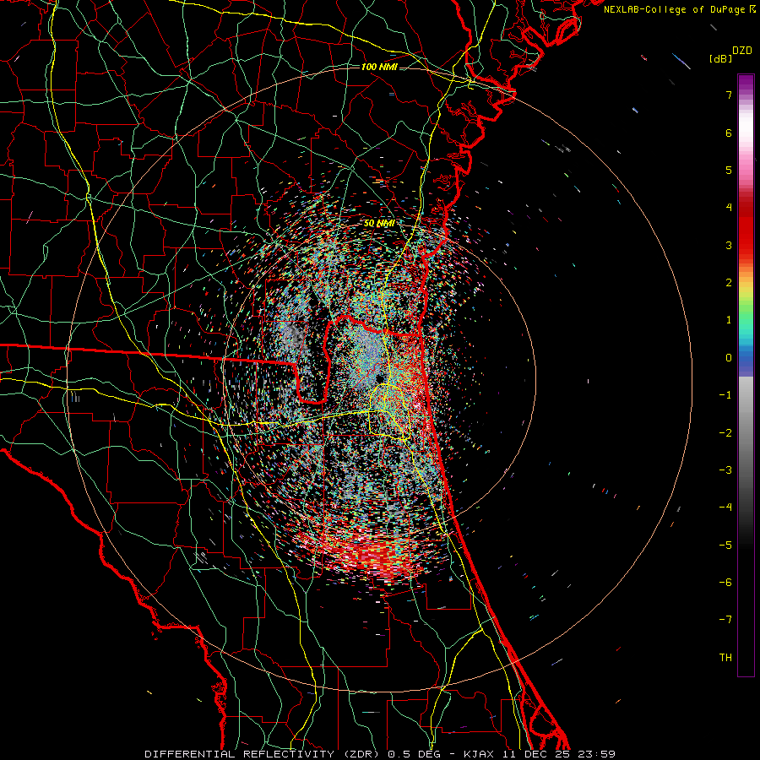Click the 1 value on the color scale

(x=729, y=320)
